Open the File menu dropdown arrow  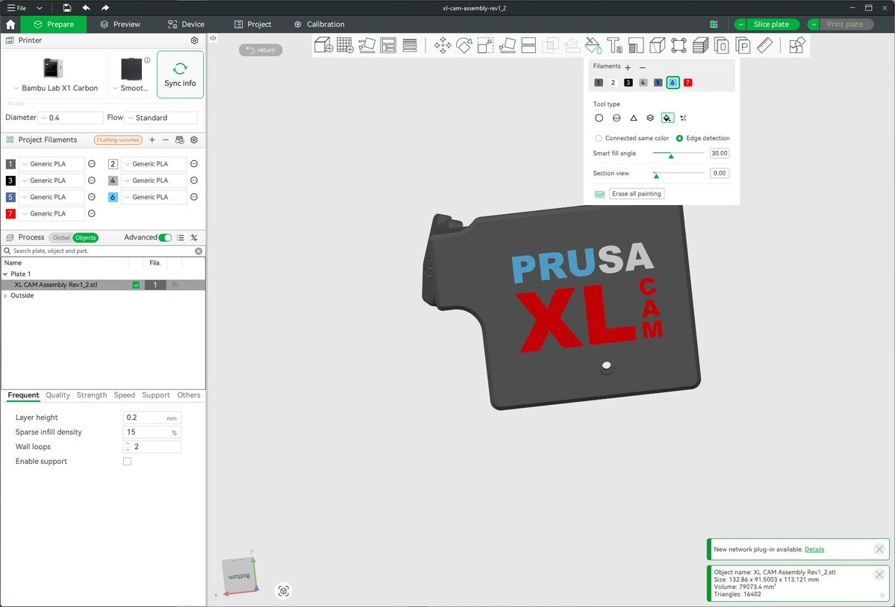coord(40,8)
